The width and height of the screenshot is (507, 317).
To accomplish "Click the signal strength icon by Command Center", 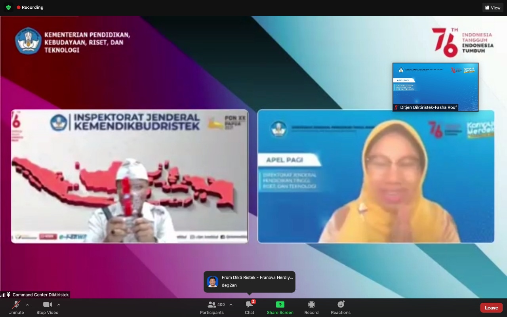I will coord(3,295).
